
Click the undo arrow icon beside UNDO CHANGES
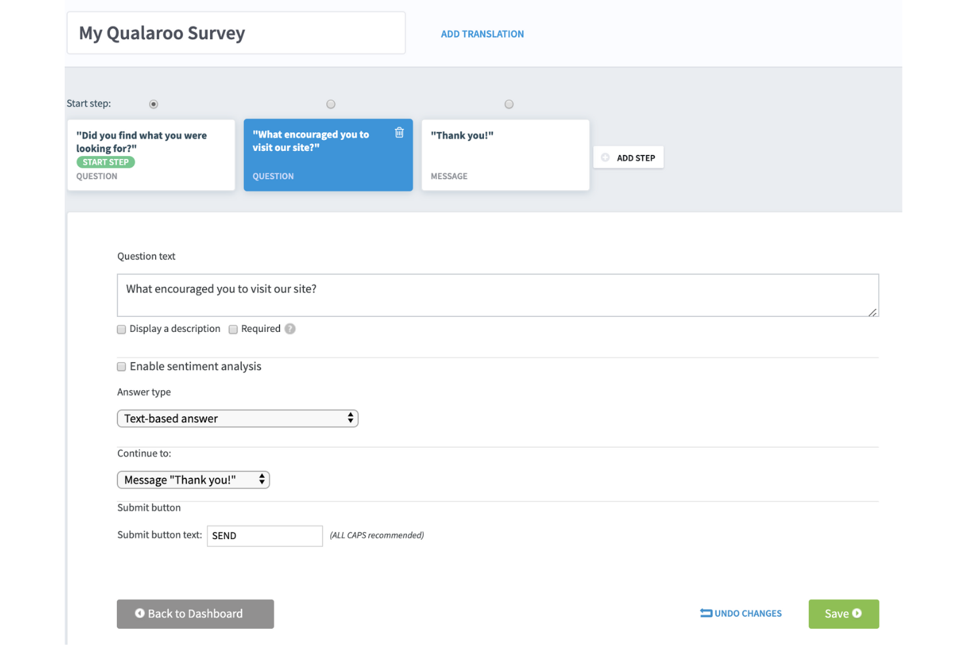(x=706, y=613)
